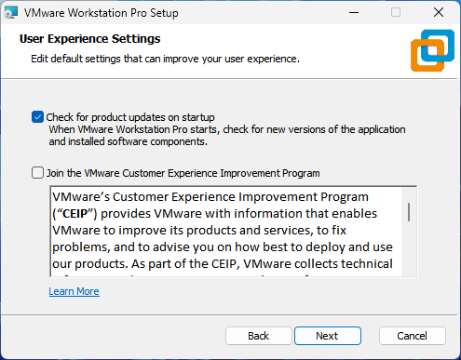
Task: Click the VMware Workstation Pro Setup title text
Action: click(x=102, y=13)
